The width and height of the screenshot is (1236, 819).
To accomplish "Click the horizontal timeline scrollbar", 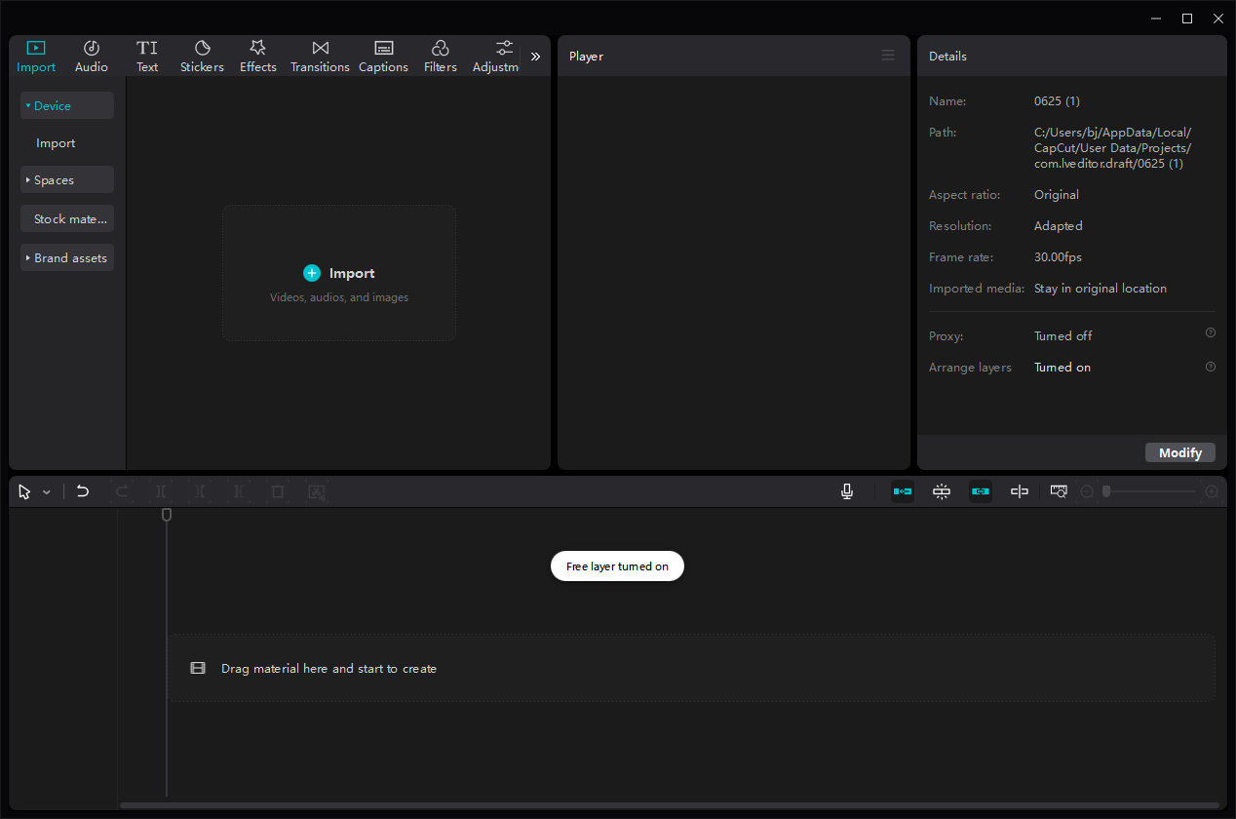I will [x=670, y=805].
